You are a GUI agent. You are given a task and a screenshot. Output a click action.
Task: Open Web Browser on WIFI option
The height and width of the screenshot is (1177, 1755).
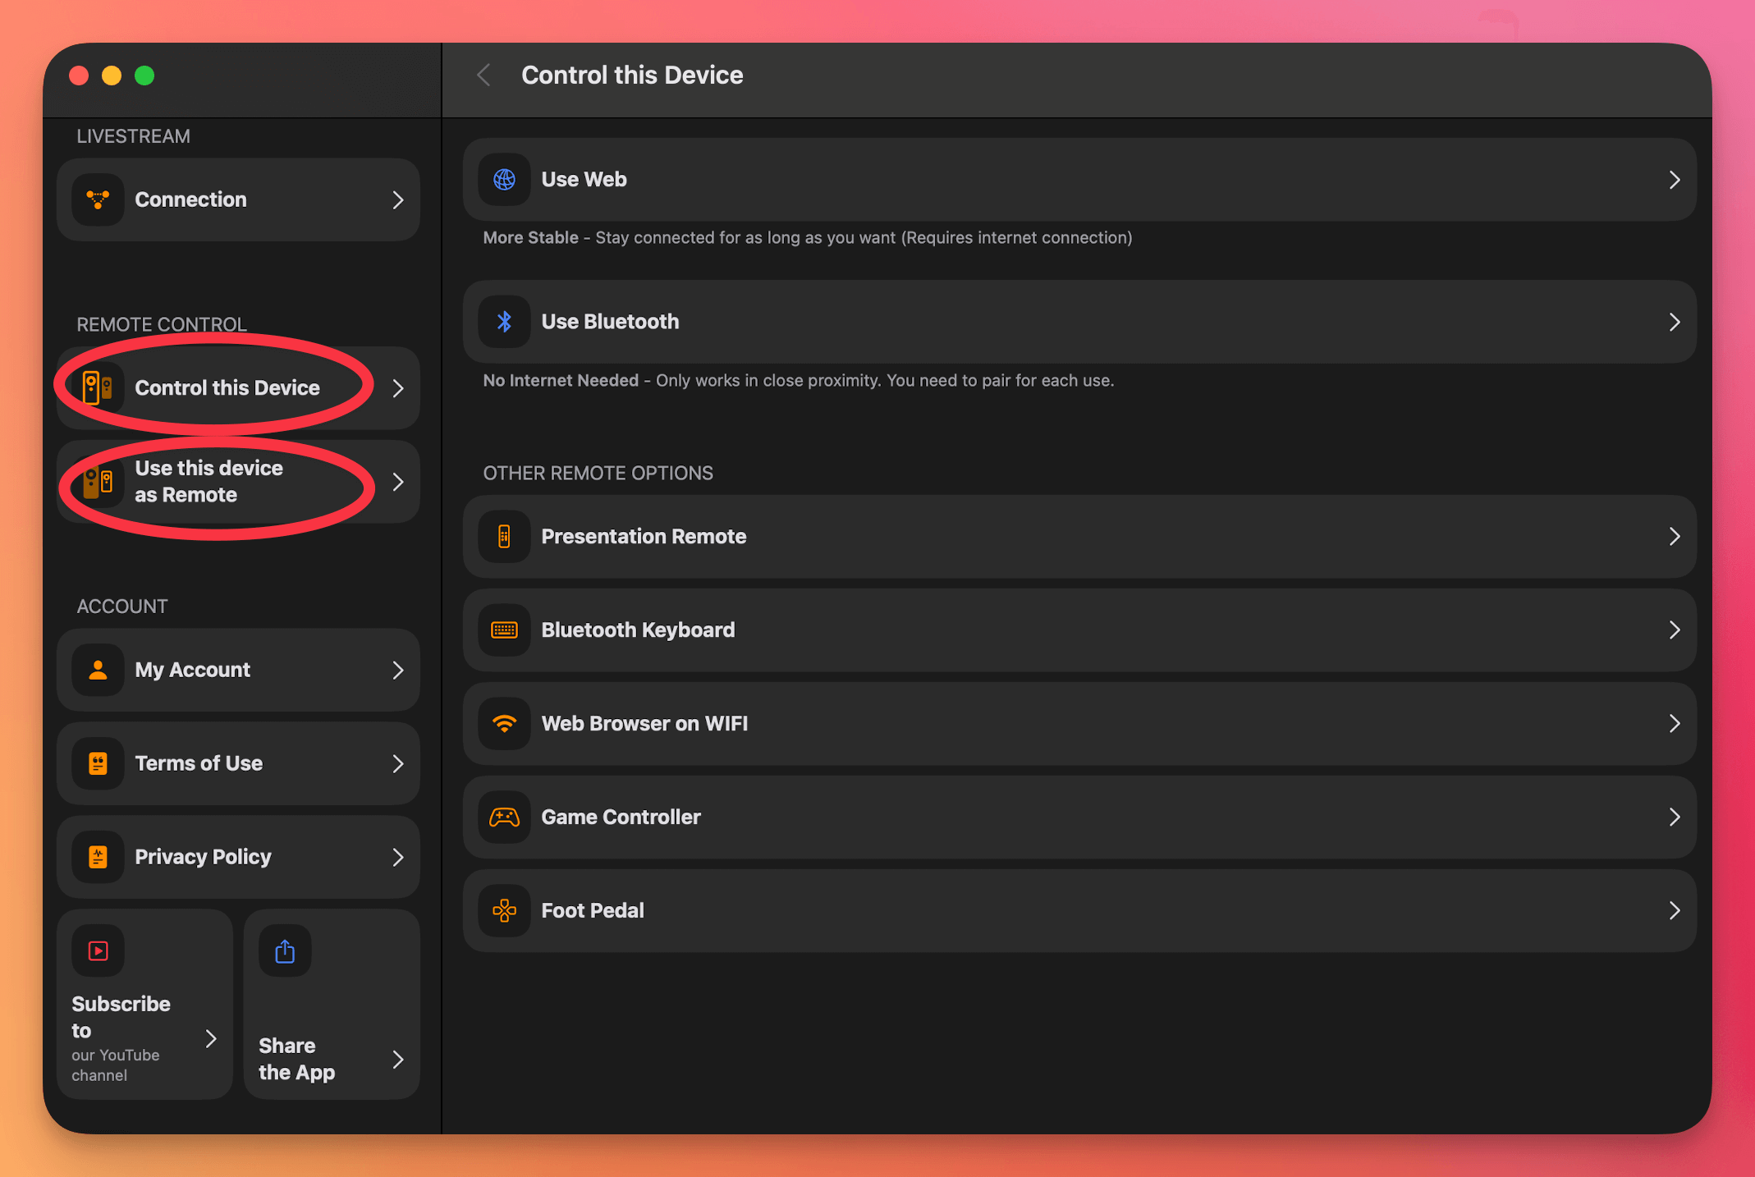1079,724
